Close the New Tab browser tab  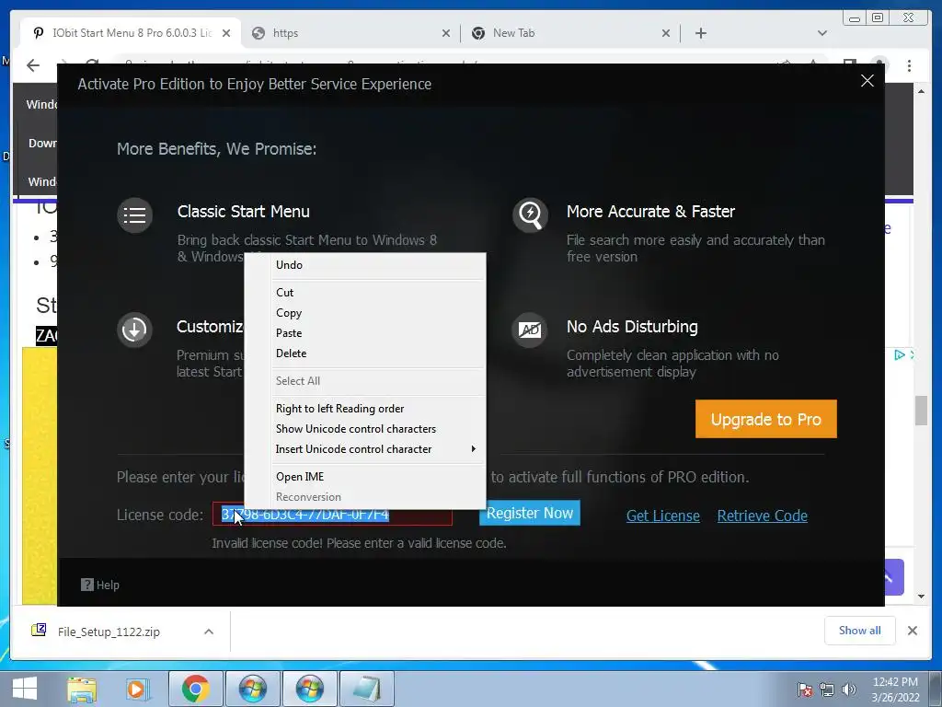666,34
